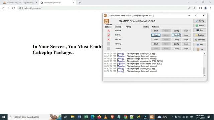Click the Tomcat service checkbox
This screenshot has height=120, width=214.
tap(108, 48)
